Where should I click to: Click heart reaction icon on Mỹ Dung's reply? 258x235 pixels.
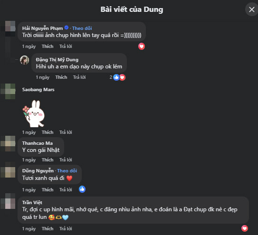point(123,77)
